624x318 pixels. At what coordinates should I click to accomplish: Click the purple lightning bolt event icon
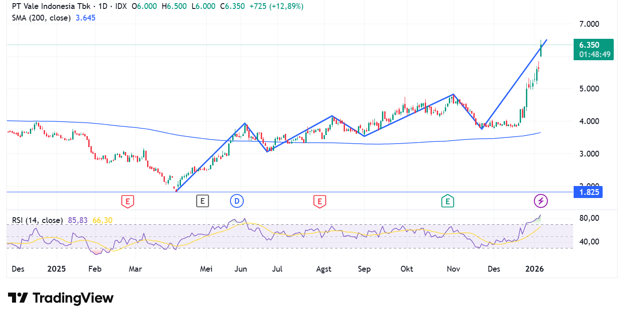(x=541, y=201)
